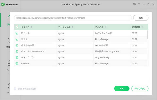Click album 遊音倶楽部 ~1st grade~ cell
The width and height of the screenshot is (157, 100).
(112, 51)
